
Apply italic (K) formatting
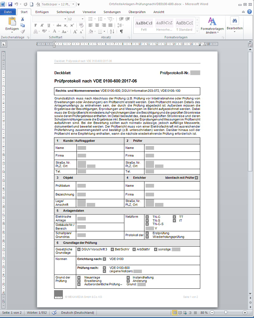click(x=42, y=25)
